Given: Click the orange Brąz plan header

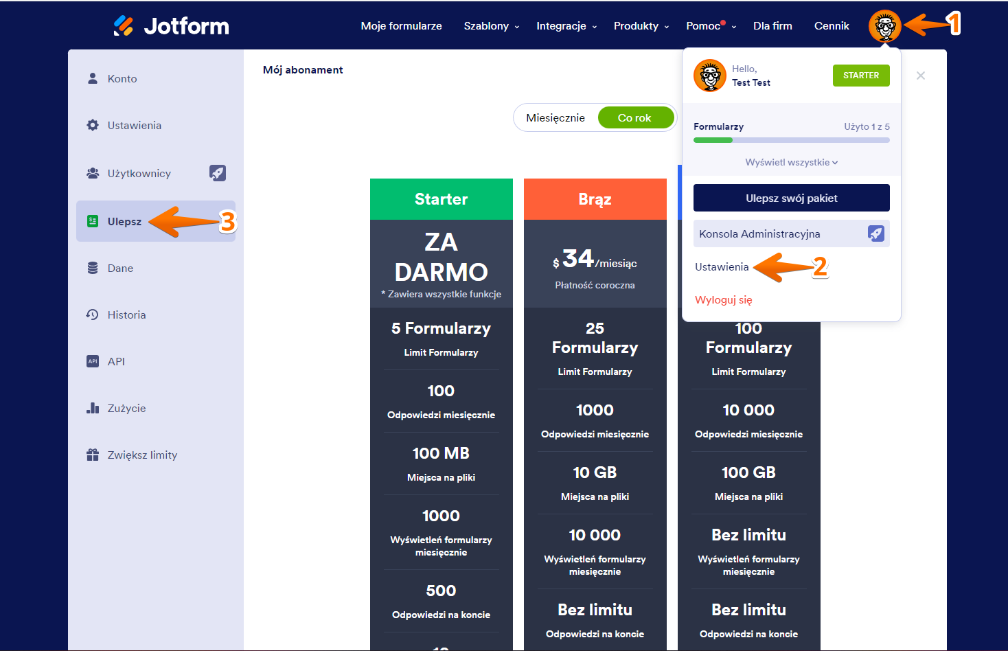Looking at the screenshot, I should tap(595, 199).
